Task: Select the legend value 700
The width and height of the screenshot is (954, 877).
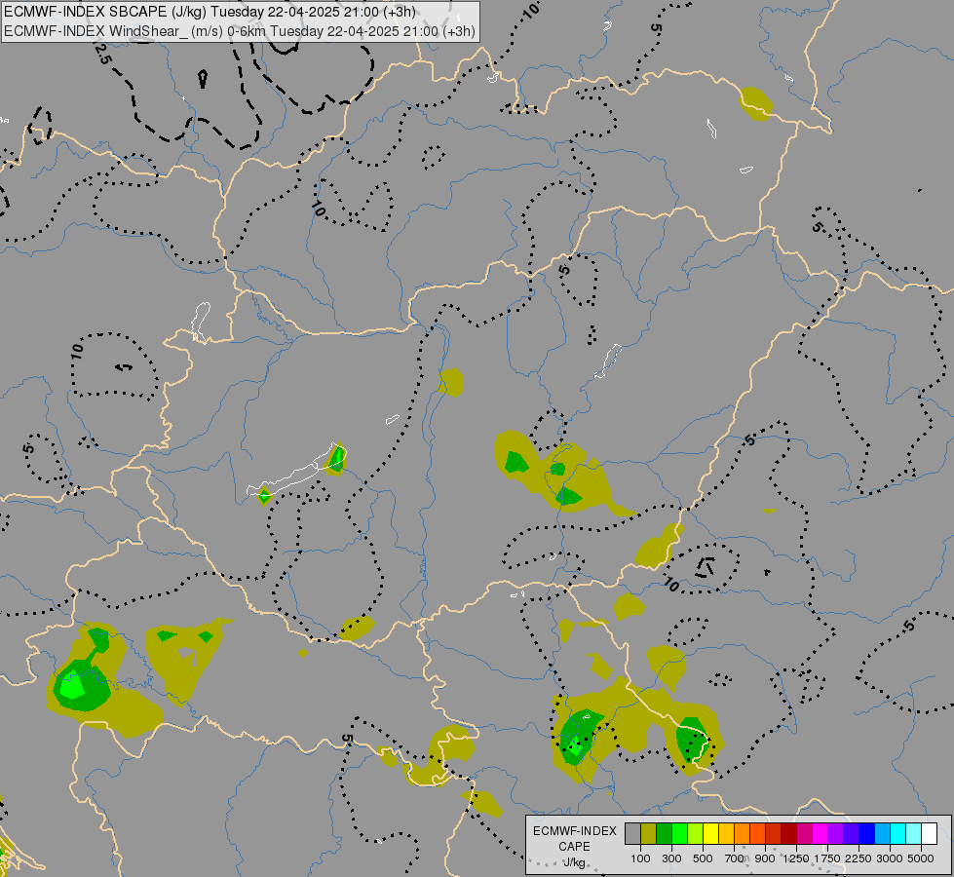Action: coord(735,858)
